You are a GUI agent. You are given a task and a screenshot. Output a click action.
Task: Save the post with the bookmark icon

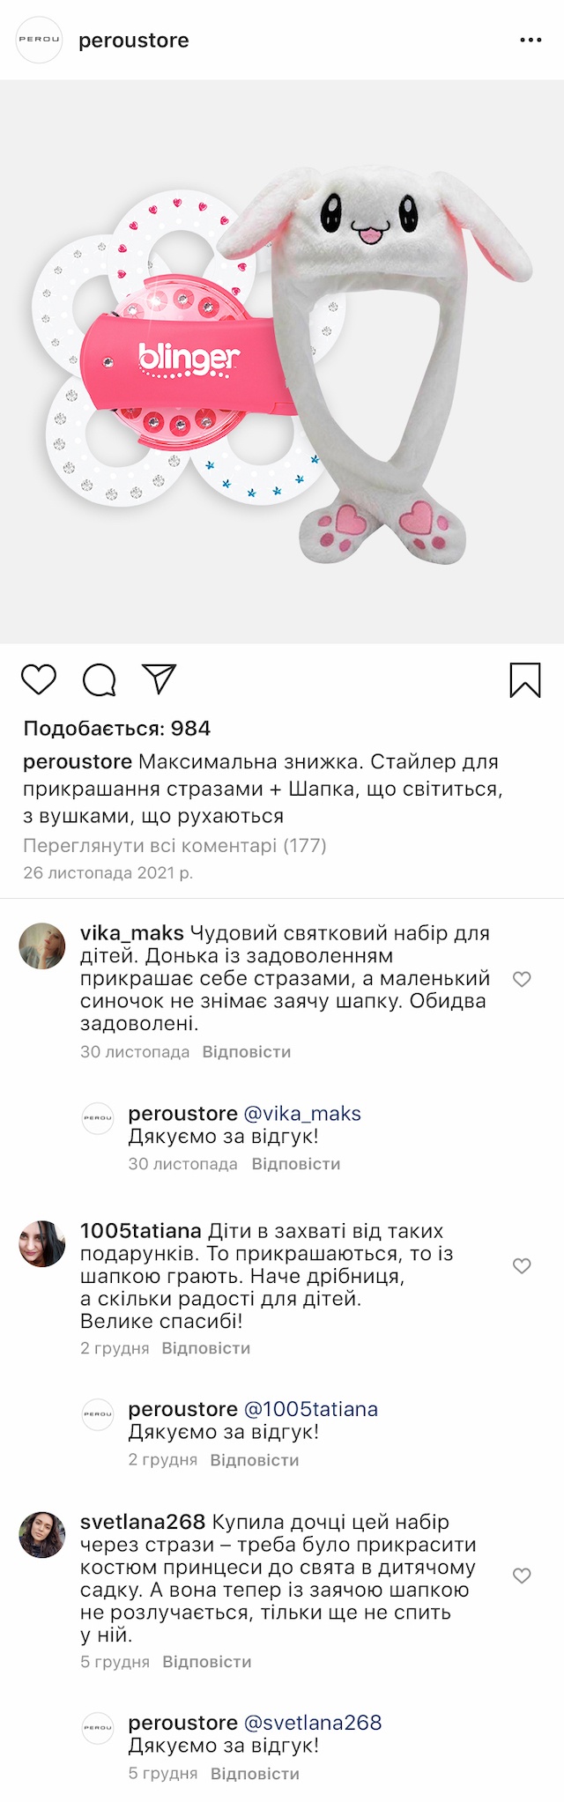[x=525, y=680]
